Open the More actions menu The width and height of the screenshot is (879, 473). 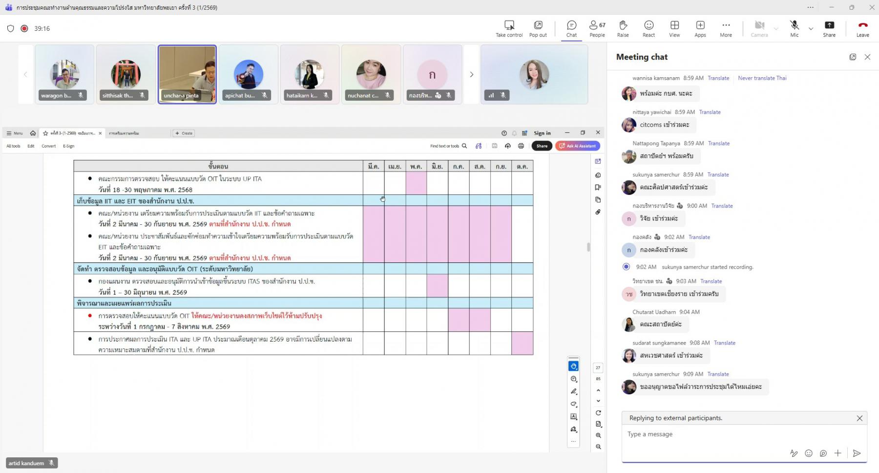point(726,28)
